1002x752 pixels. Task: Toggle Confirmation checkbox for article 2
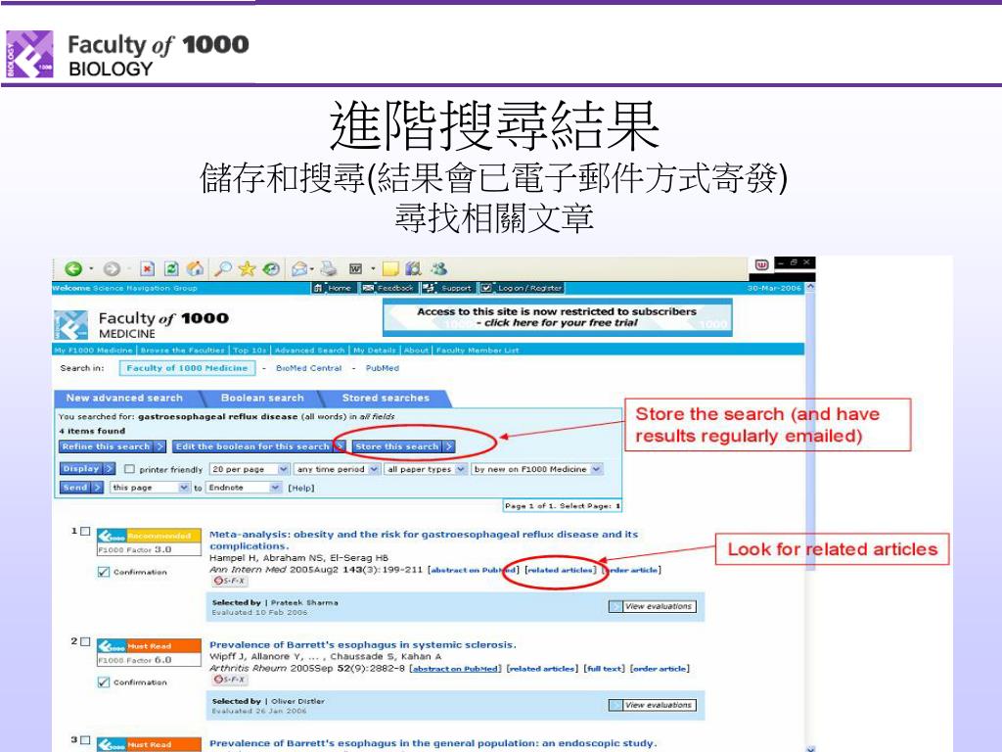[x=104, y=682]
